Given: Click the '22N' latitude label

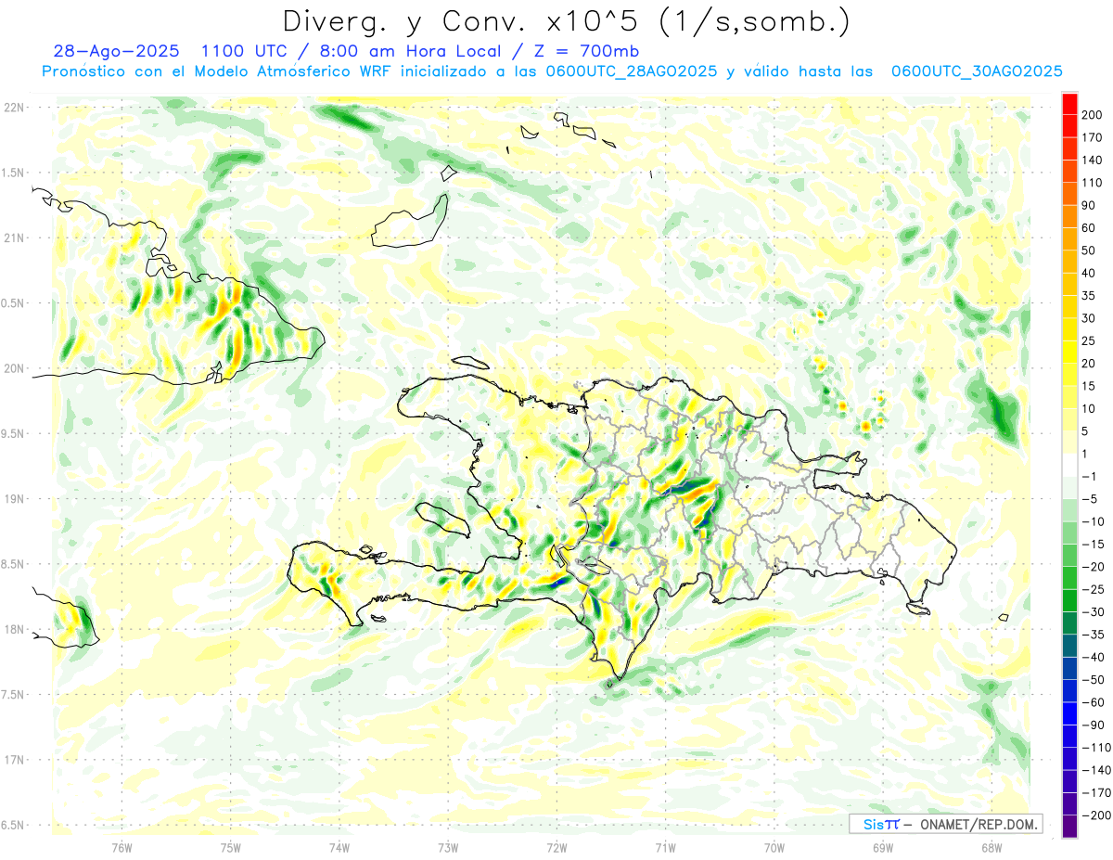Looking at the screenshot, I should point(14,108).
